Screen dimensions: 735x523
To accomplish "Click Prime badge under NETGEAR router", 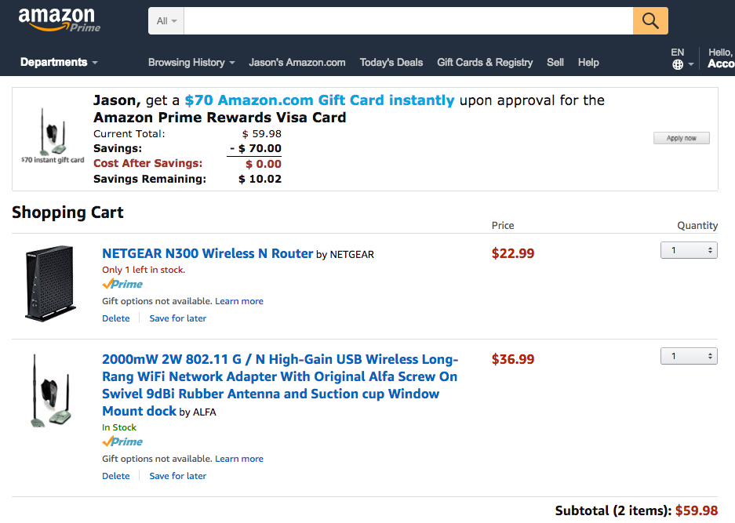I will [x=122, y=284].
